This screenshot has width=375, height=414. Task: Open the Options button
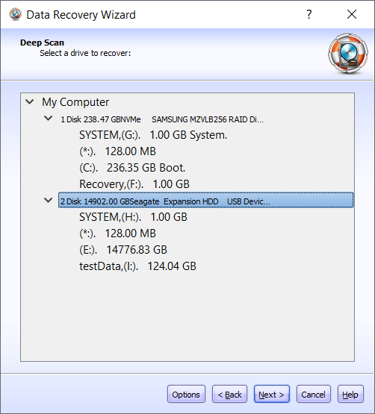point(186,394)
